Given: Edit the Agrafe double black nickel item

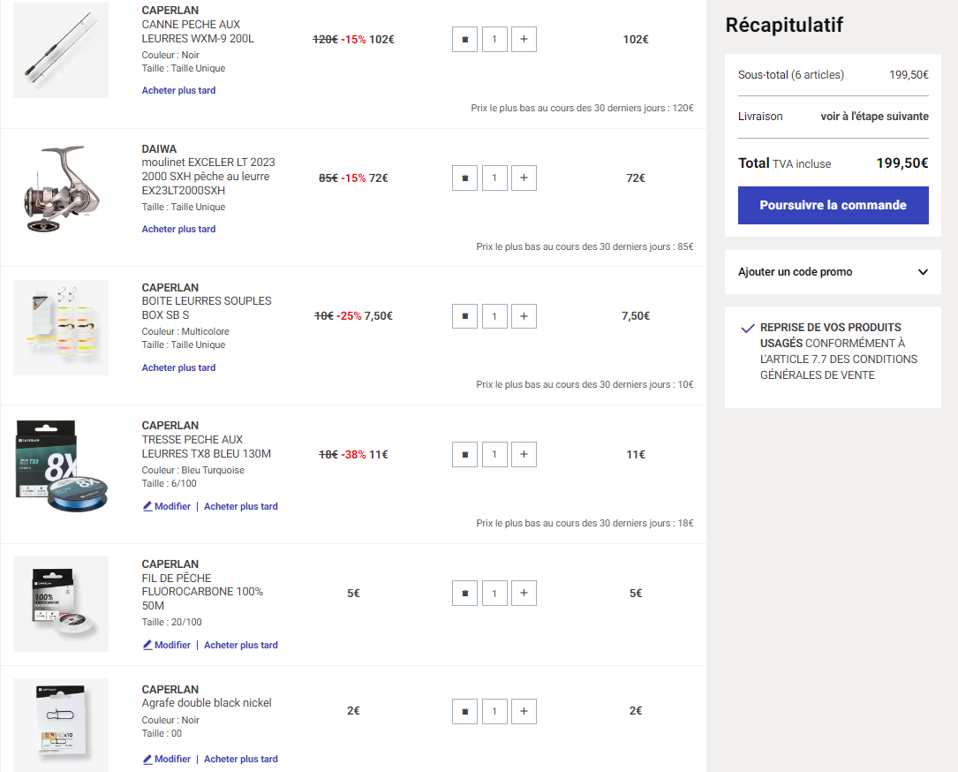Looking at the screenshot, I should 167,759.
